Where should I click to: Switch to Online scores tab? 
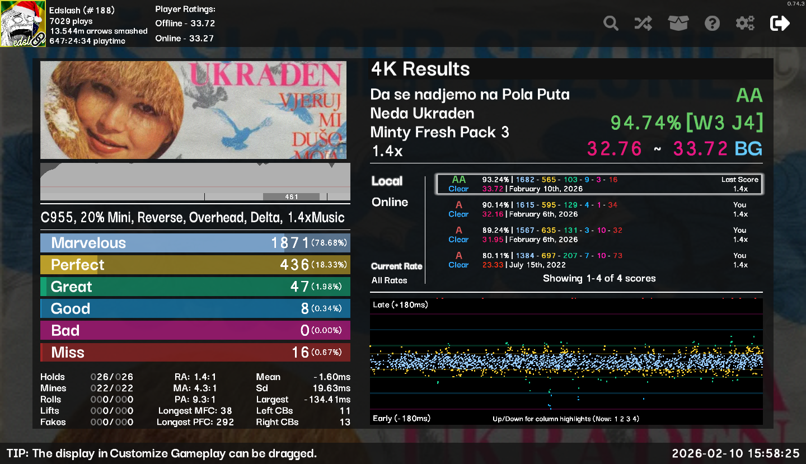tap(390, 202)
